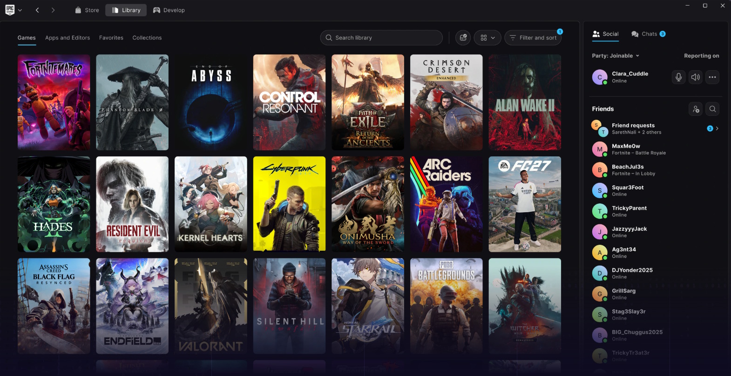This screenshot has height=376, width=731.
Task: Expand Friend requests chevron
Action: 717,128
